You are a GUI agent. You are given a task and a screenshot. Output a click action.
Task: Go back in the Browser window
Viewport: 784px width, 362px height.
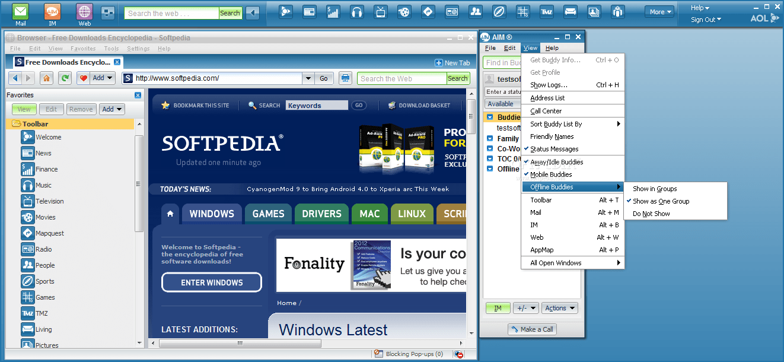click(x=16, y=78)
